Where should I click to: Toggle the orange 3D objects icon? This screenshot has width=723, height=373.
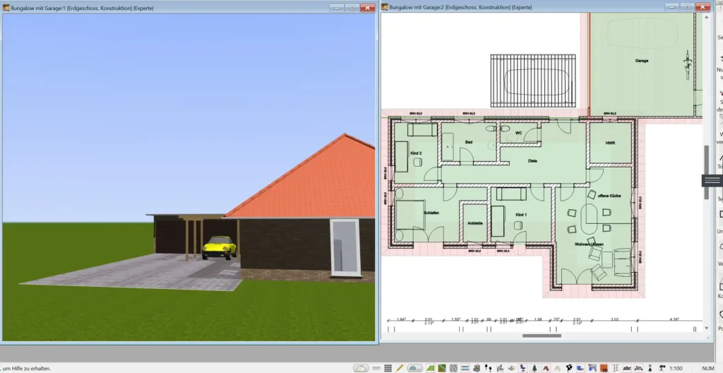604,367
